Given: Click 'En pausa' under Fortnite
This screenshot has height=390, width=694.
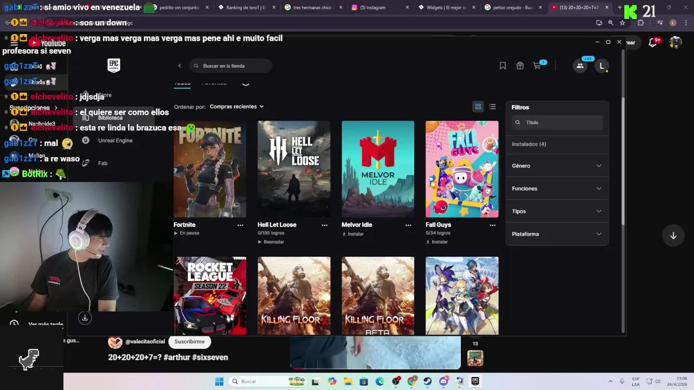Looking at the screenshot, I should [187, 233].
